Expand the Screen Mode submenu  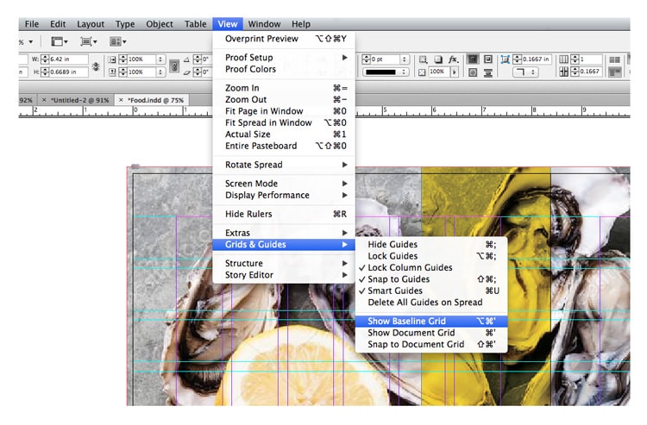(284, 184)
